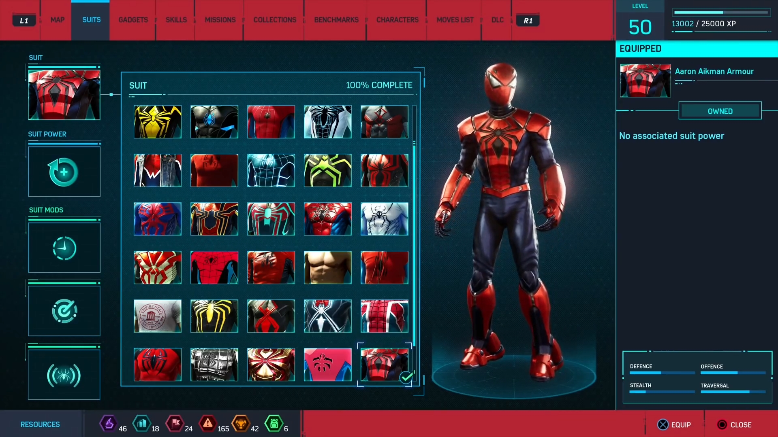
Task: Open the CHARACTERS tab
Action: click(x=397, y=20)
